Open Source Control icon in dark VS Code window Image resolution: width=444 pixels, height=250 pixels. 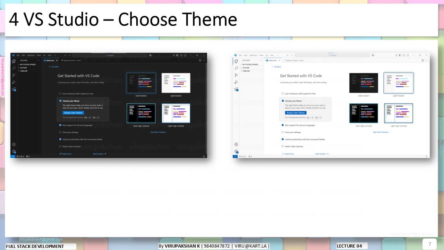[x=14, y=75]
